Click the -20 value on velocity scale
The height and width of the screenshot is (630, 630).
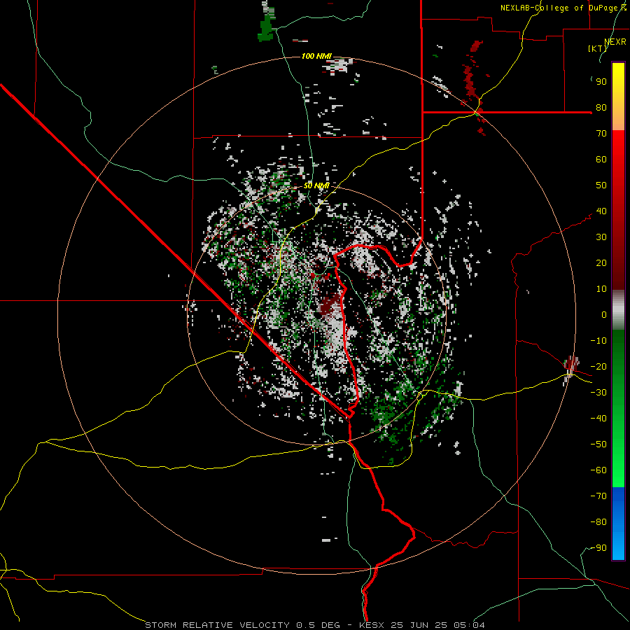coord(598,367)
